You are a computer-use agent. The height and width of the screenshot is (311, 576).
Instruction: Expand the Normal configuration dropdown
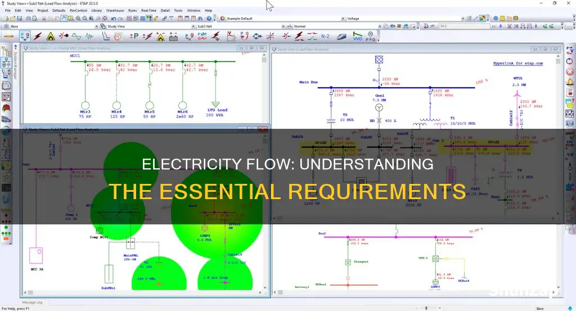pos(380,26)
